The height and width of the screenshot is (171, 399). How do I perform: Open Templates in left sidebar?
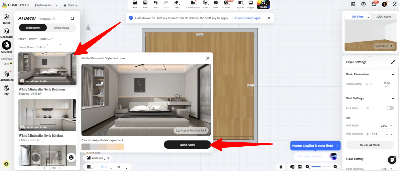(6, 59)
